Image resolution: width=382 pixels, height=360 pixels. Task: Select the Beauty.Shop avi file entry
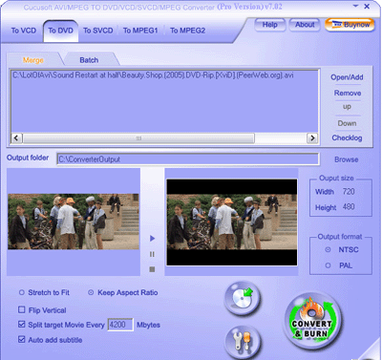coord(153,75)
